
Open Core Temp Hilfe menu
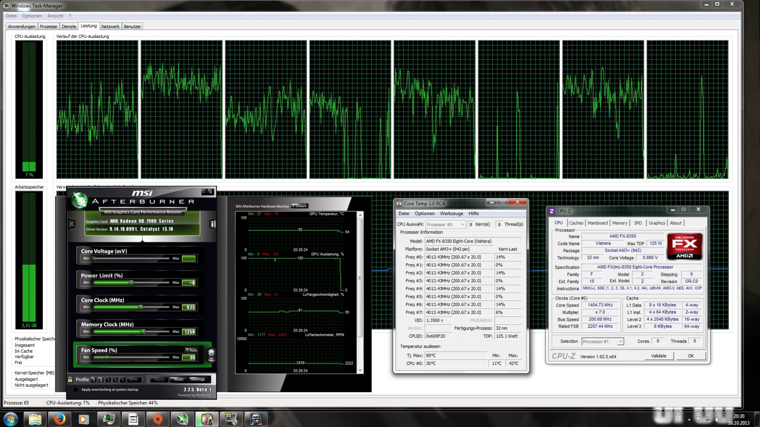pos(473,213)
